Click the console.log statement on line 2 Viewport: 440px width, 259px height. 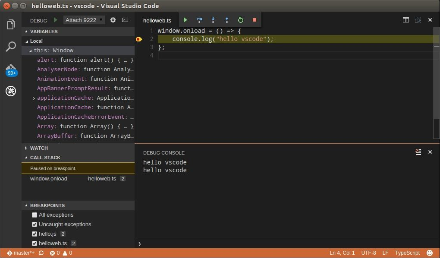[223, 39]
